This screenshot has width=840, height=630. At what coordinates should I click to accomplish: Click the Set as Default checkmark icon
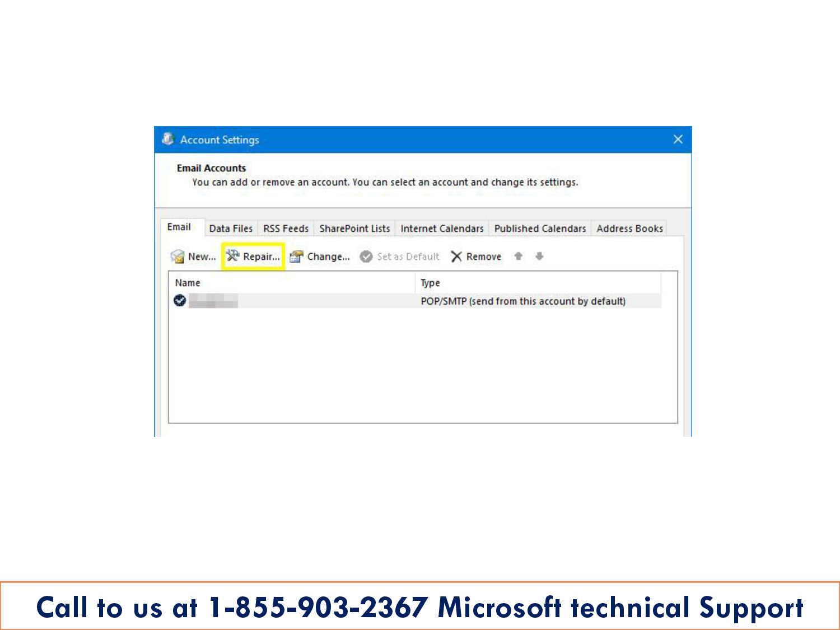[366, 256]
